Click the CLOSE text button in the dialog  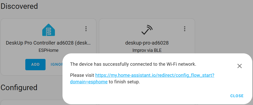237,96
